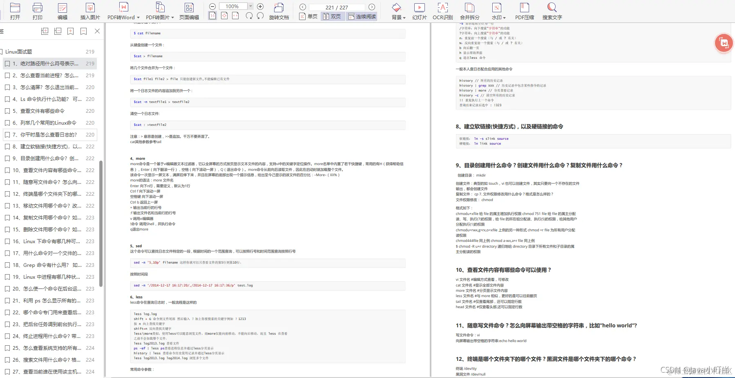Choose the 插入图片 insert image tool
The width and height of the screenshot is (735, 378).
tap(90, 11)
